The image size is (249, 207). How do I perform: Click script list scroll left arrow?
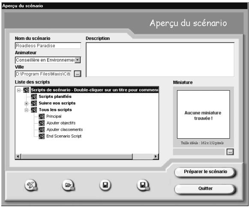(18, 157)
